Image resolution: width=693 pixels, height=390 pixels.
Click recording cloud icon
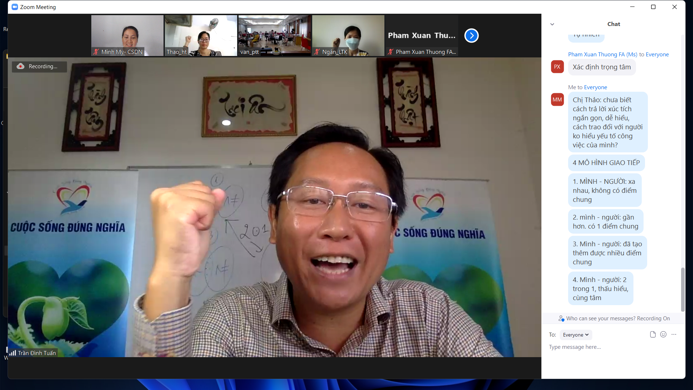(x=21, y=66)
